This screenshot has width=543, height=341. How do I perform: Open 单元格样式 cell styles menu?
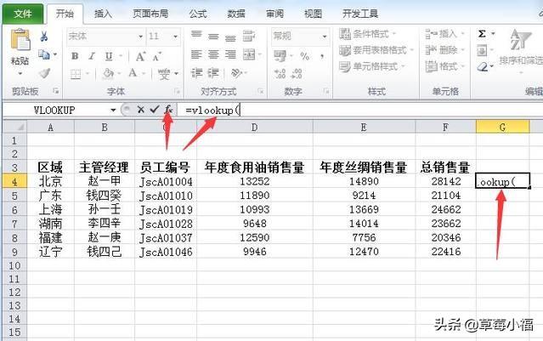[x=372, y=66]
